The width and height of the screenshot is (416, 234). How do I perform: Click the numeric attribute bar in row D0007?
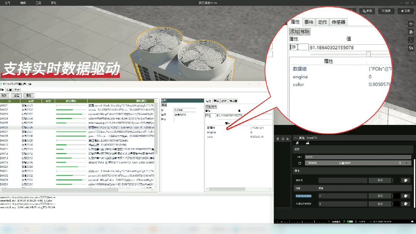[x=71, y=131]
